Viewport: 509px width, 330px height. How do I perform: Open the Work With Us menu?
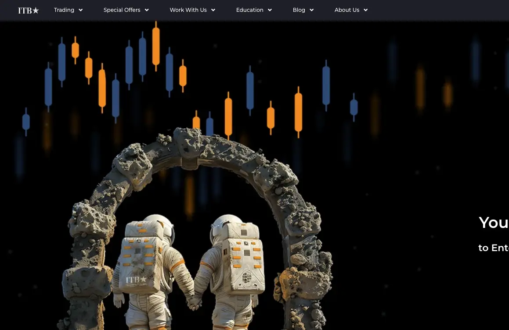(188, 10)
